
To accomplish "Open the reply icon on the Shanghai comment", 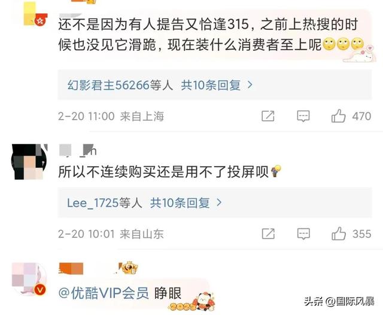I will [303, 116].
